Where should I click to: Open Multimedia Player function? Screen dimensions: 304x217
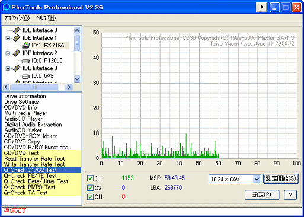click(25, 113)
